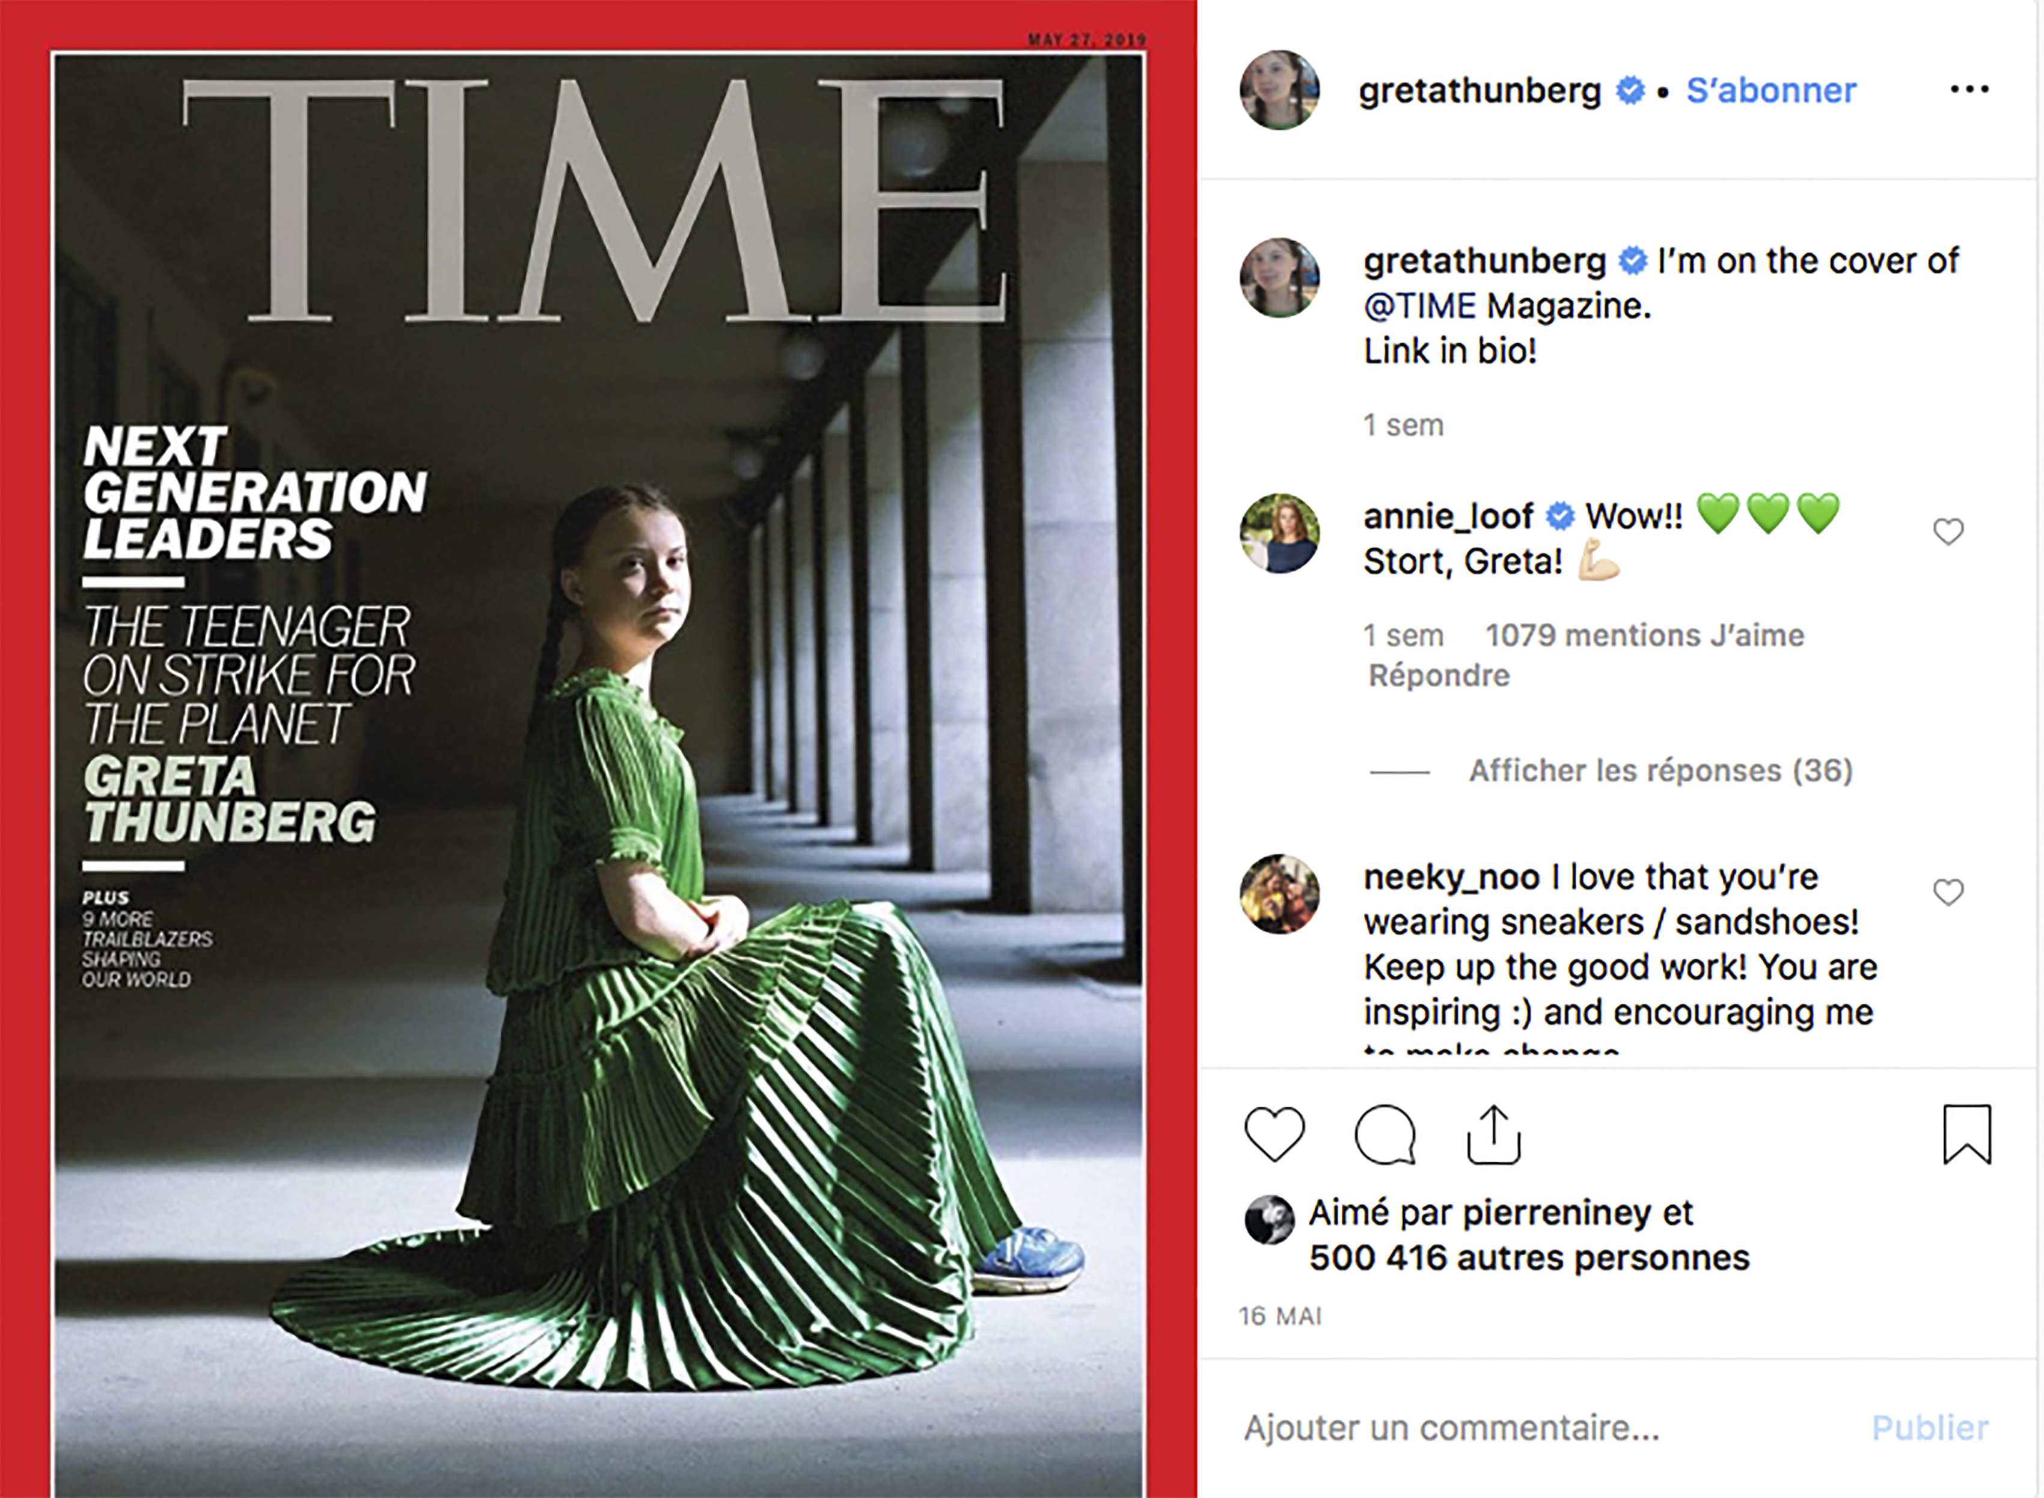This screenshot has height=1498, width=2044.
Task: Reply to annie_loof via Répondre
Action: pos(1439,676)
